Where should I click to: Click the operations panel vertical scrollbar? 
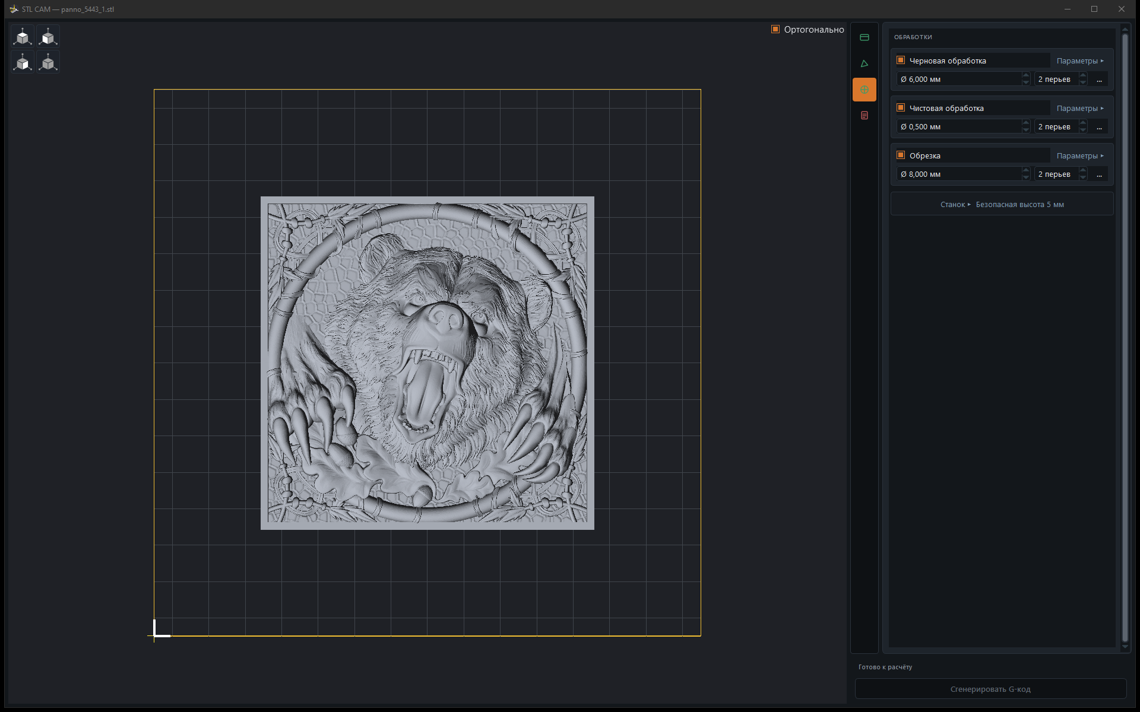(1125, 338)
